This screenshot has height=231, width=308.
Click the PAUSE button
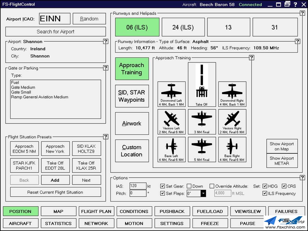(x=247, y=223)
